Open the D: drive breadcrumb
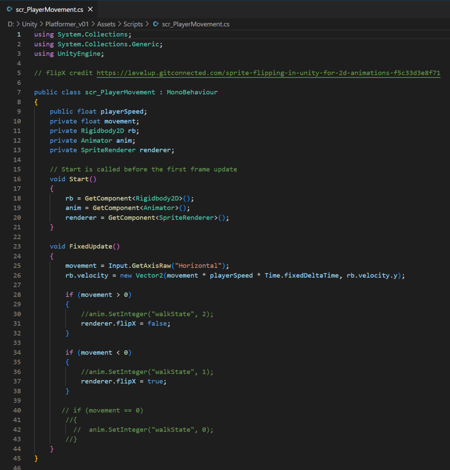 click(11, 24)
